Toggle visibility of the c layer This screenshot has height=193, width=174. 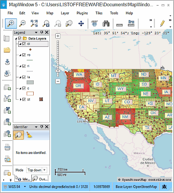click(24, 88)
